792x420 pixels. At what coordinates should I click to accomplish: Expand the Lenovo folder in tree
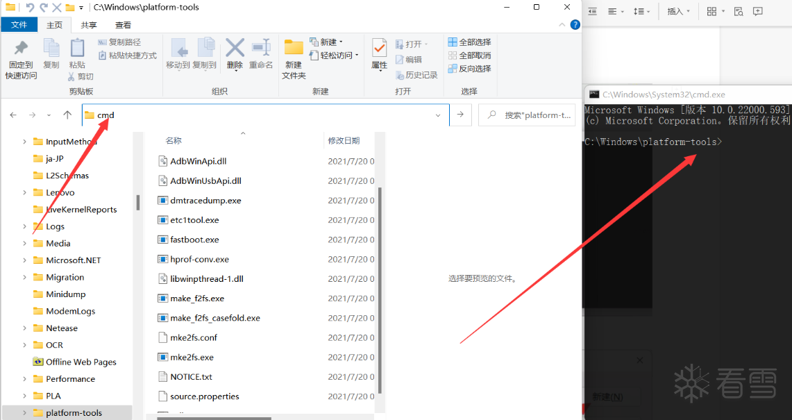(24, 192)
